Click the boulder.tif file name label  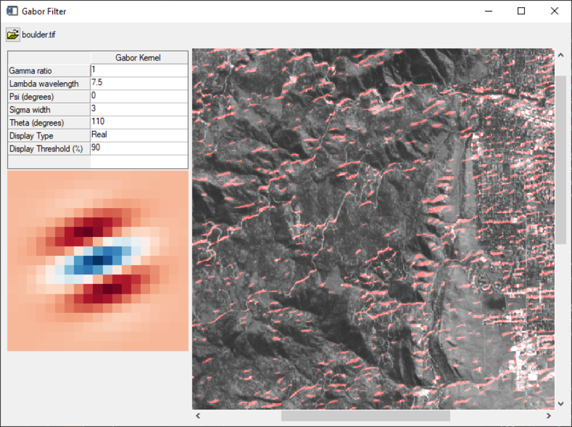point(39,35)
